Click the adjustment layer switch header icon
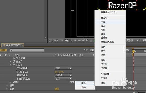The width and height of the screenshot is (146, 93). 72,55
